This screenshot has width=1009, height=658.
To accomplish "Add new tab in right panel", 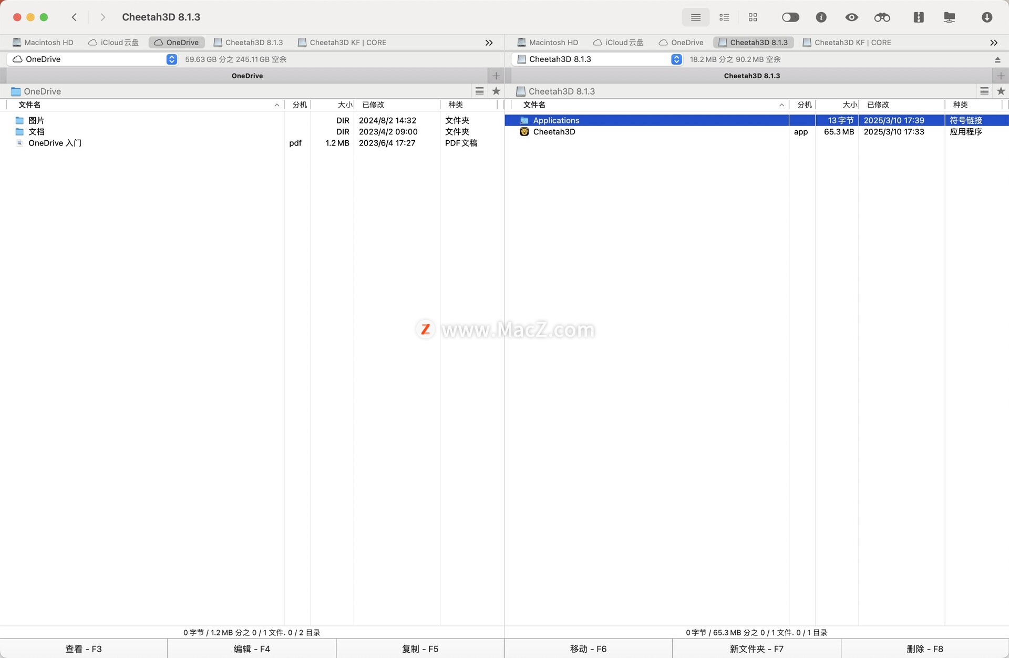I will (1001, 76).
